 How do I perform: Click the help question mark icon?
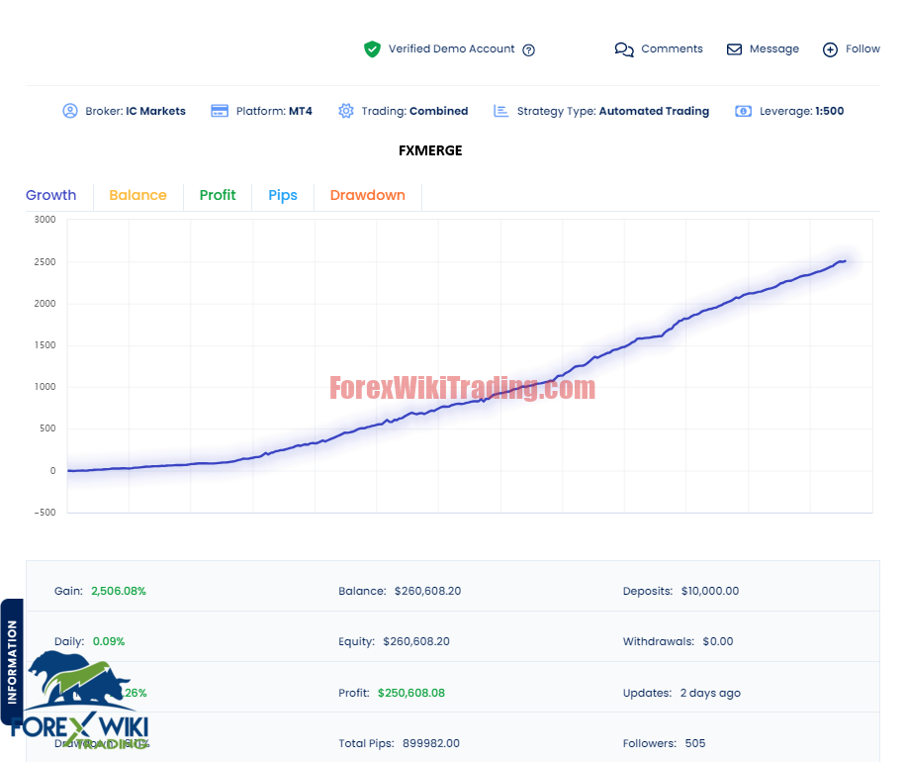coord(528,49)
